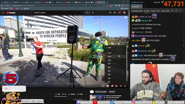
Task: Open a new Chrome tab
Action: 107,2
